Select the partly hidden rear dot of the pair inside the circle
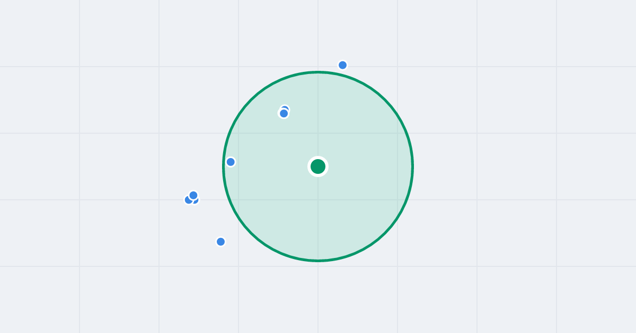The width and height of the screenshot is (636, 333). 286,108
